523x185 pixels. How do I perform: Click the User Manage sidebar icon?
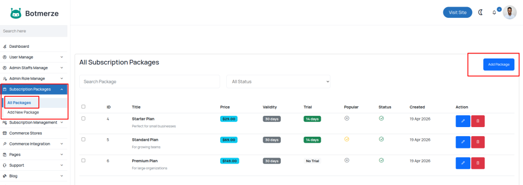coord(5,57)
